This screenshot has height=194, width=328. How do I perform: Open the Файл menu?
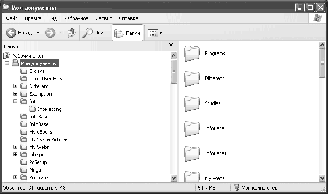tap(12, 18)
